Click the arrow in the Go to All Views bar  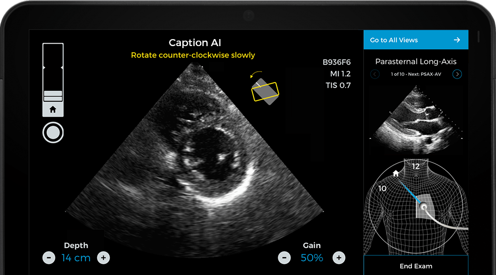pos(457,40)
